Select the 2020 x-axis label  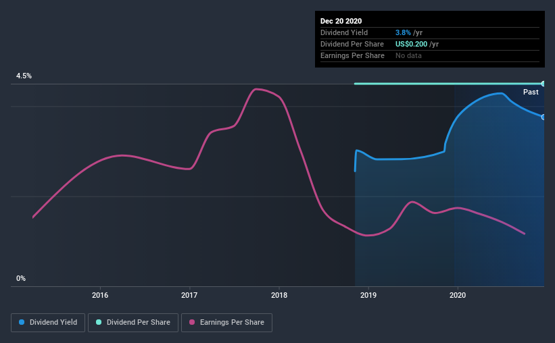(458, 295)
